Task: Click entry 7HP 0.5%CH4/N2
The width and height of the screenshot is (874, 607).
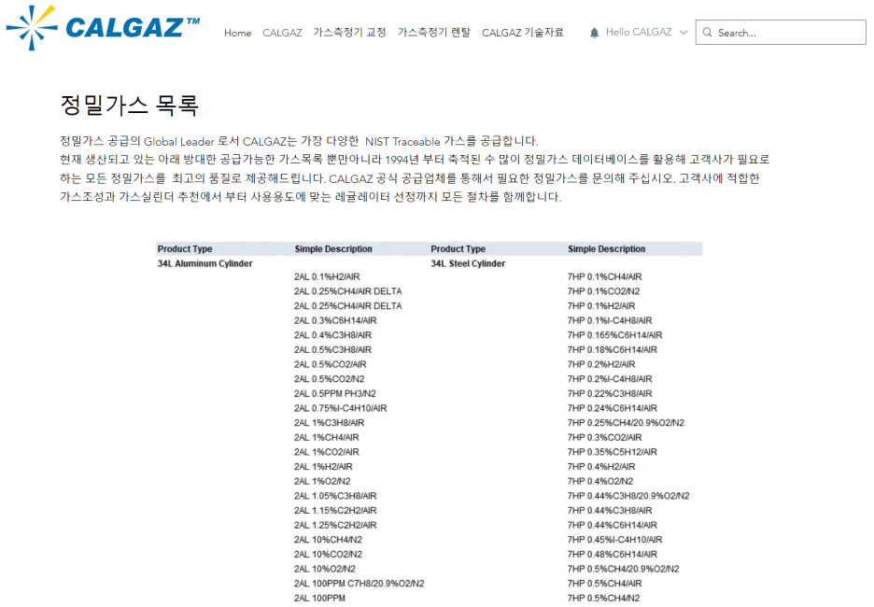Action: coord(603,598)
